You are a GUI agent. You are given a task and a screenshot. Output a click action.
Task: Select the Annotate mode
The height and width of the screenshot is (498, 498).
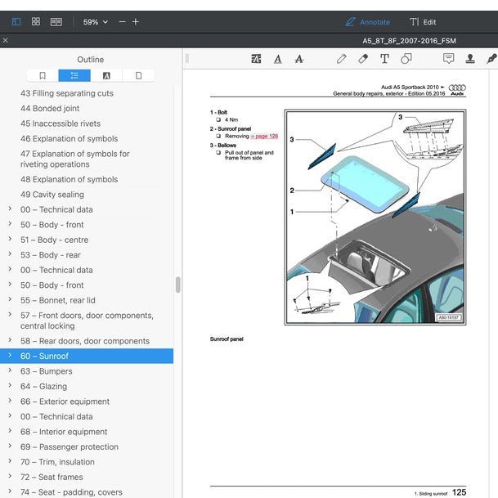[368, 22]
